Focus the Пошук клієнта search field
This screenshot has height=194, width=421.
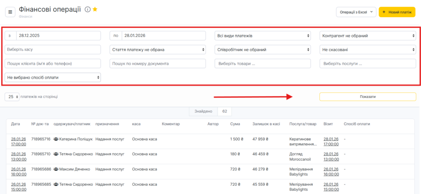pos(53,64)
